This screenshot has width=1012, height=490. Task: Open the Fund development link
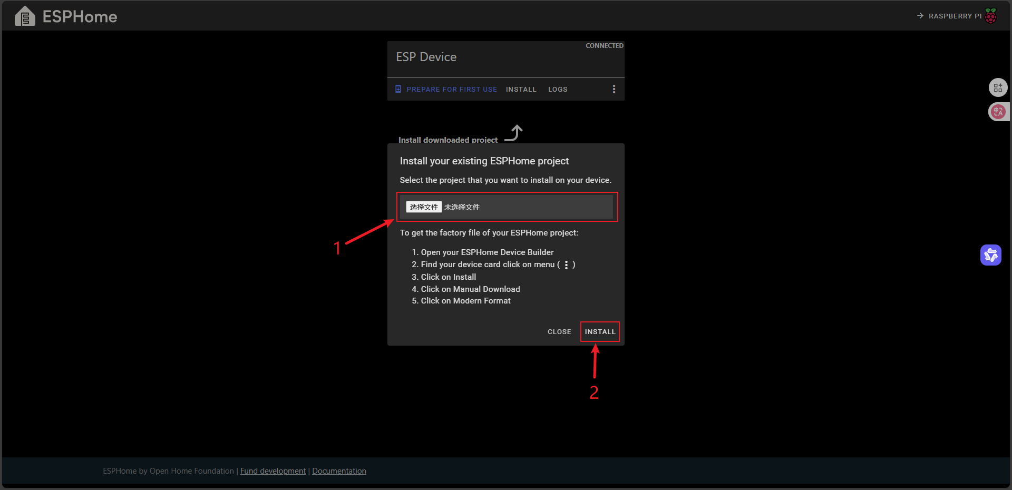coord(273,471)
